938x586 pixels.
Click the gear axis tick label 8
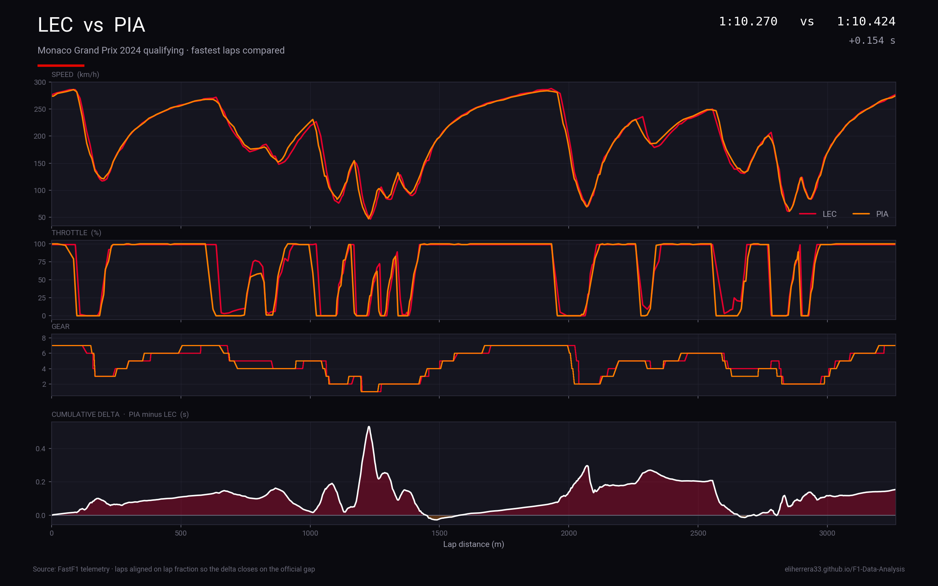(x=44, y=338)
